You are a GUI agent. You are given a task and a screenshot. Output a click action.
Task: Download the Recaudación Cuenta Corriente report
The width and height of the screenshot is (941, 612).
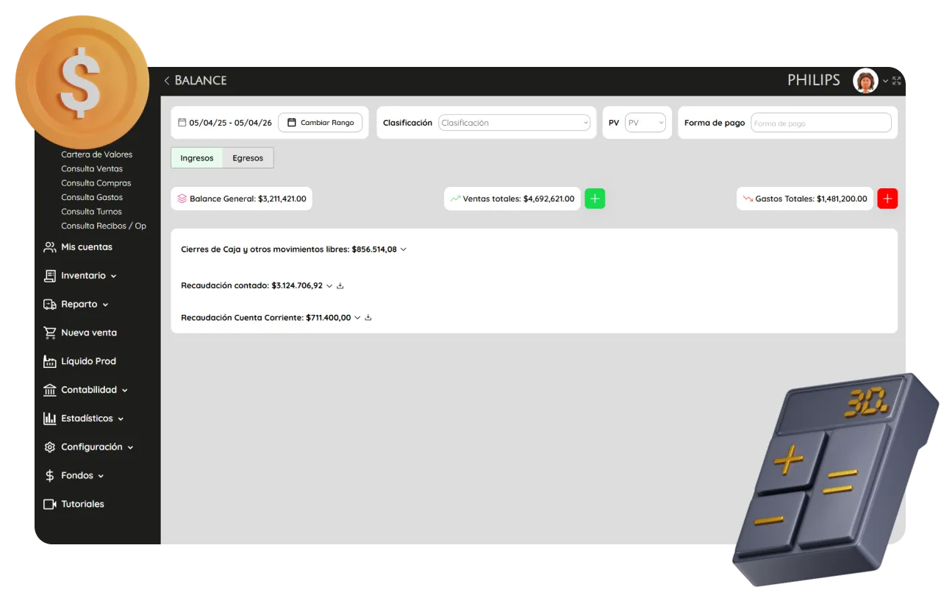coord(368,318)
